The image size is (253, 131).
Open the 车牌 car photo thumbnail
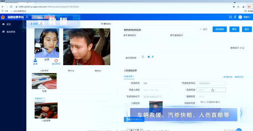coord(44,81)
